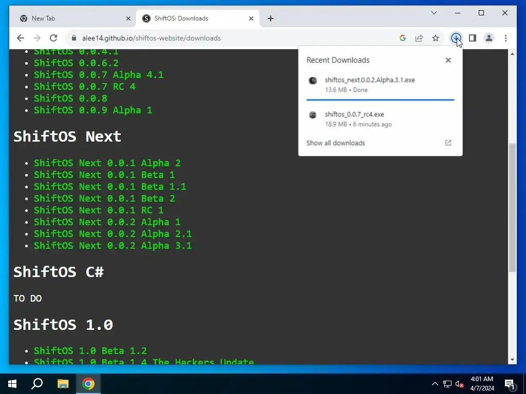This screenshot has width=526, height=394.
Task: Click the scrollbar up arrow
Action: point(512,53)
